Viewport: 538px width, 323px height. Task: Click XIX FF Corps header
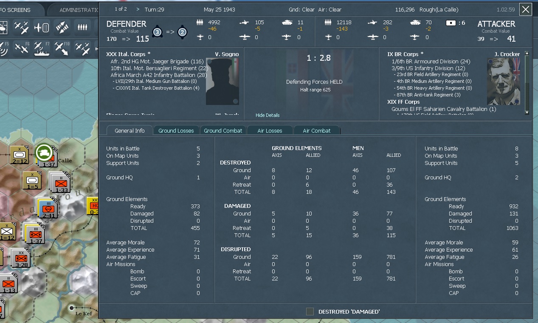pos(403,102)
